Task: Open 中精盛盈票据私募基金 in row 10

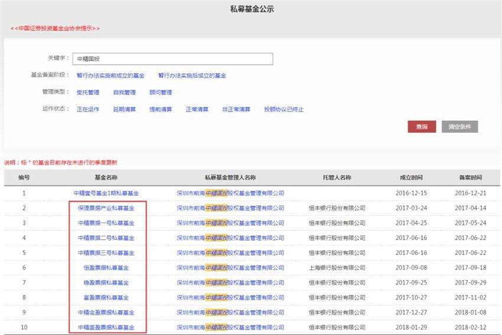Action: click(x=106, y=327)
